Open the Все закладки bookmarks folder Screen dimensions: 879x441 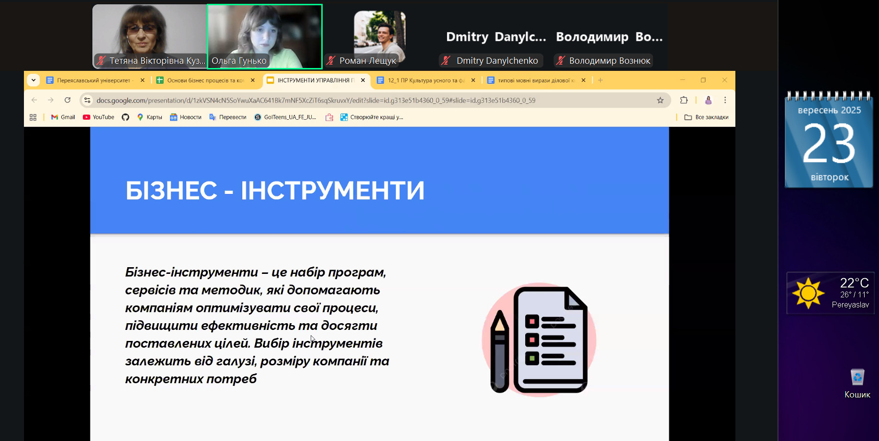coord(706,117)
